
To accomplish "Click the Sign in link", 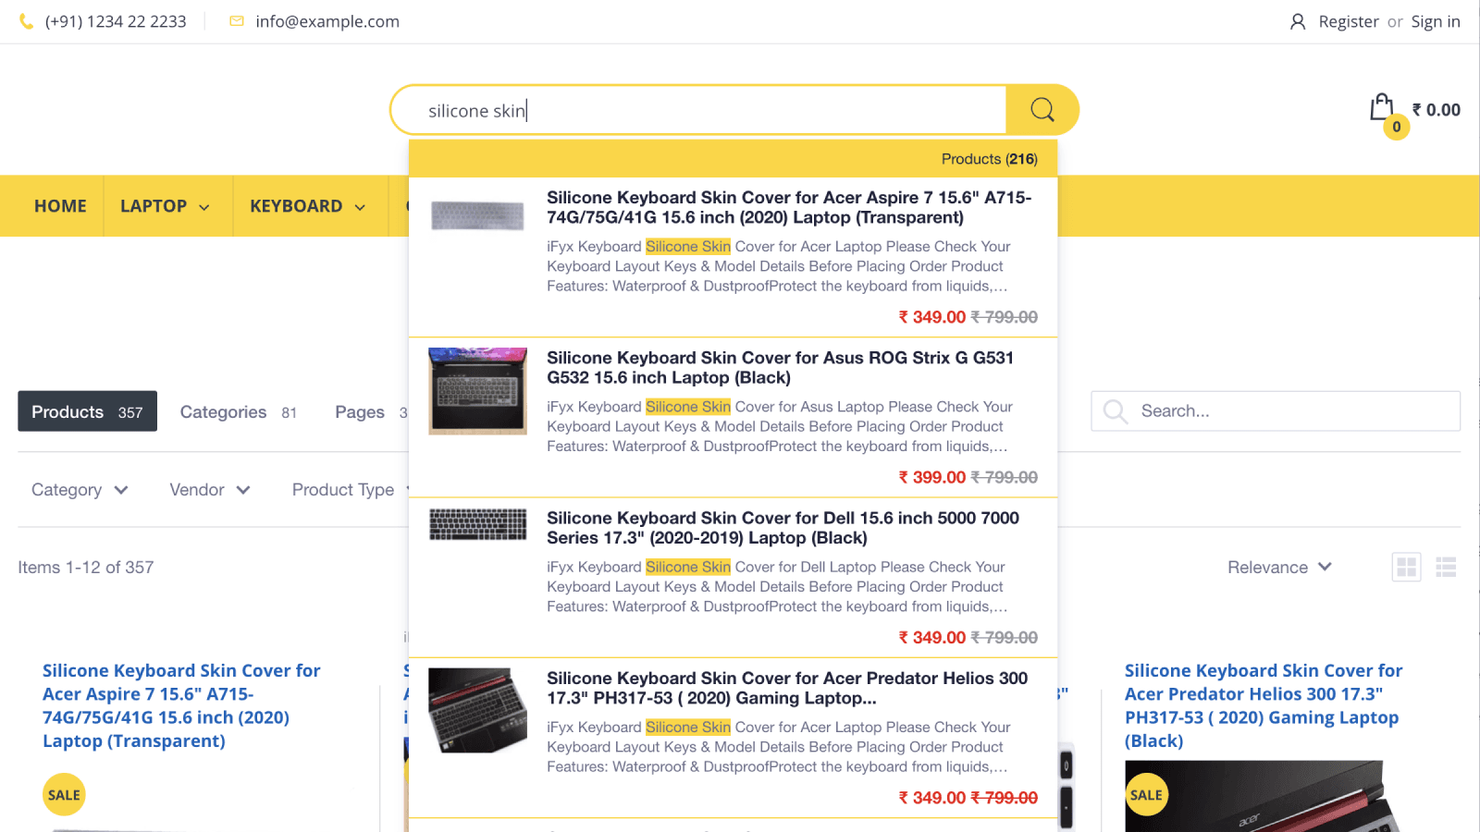I will tap(1435, 20).
